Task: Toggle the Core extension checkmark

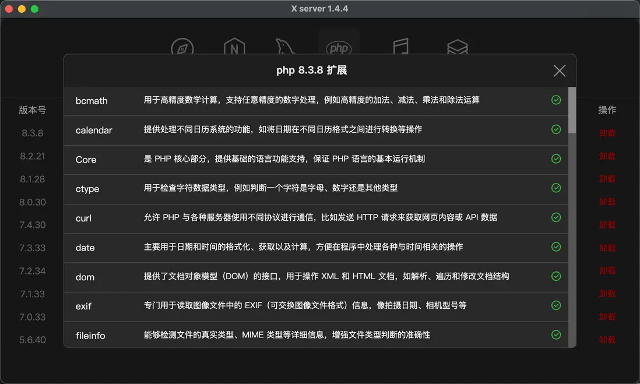Action: point(556,158)
